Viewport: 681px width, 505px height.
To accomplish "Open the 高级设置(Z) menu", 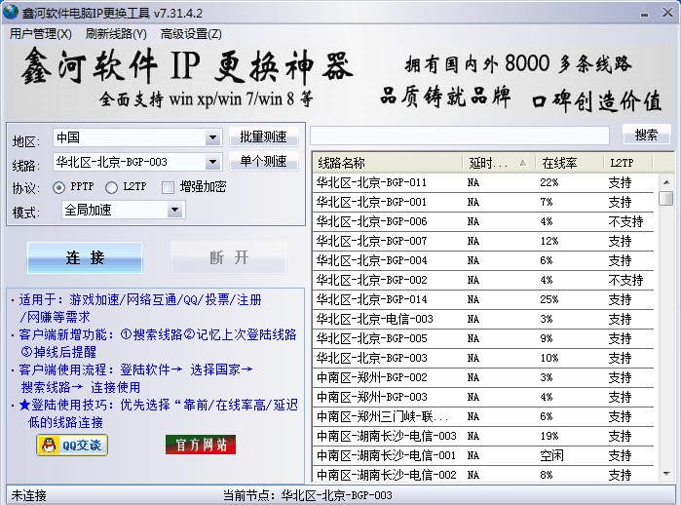I will click(x=191, y=34).
